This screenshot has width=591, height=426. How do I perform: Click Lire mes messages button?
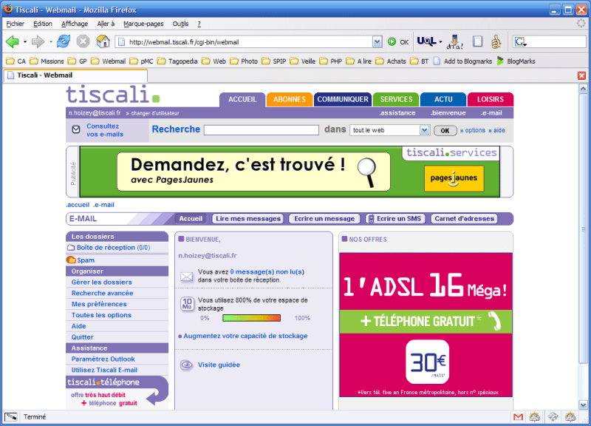pyautogui.click(x=248, y=219)
